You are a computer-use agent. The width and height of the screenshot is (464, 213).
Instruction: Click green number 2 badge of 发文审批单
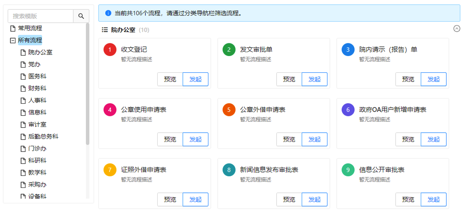(x=229, y=49)
